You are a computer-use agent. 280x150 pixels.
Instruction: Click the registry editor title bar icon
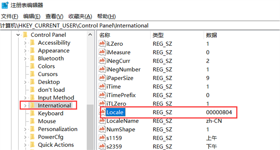(5, 5)
